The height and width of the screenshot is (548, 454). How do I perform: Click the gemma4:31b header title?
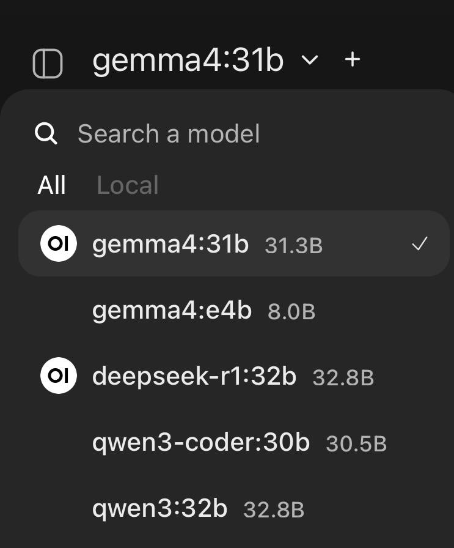[x=188, y=60]
